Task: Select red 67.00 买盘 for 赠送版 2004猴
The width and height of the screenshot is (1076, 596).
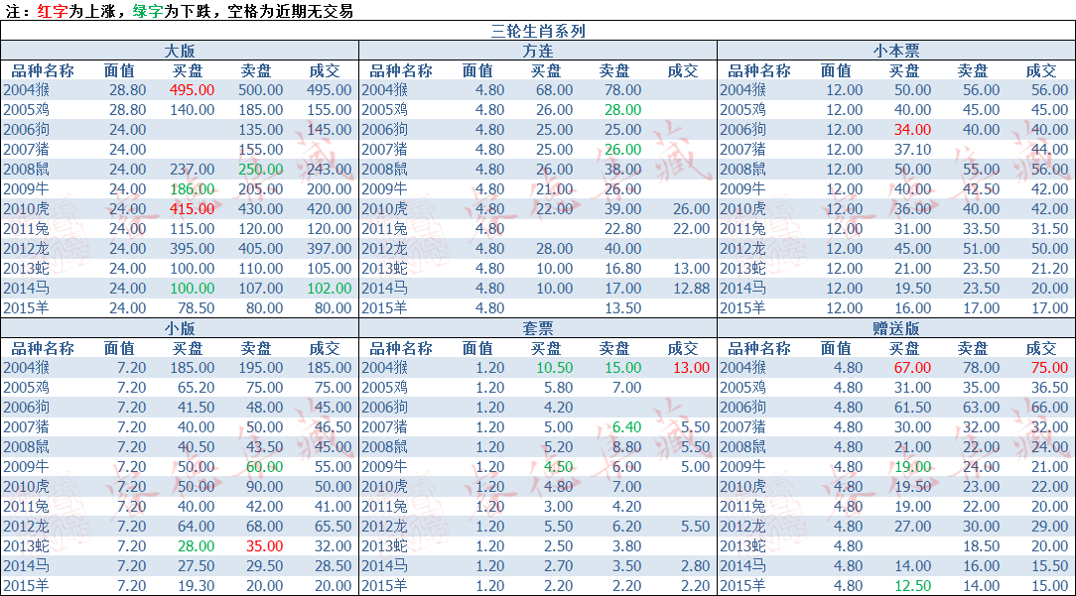Action: coord(912,368)
